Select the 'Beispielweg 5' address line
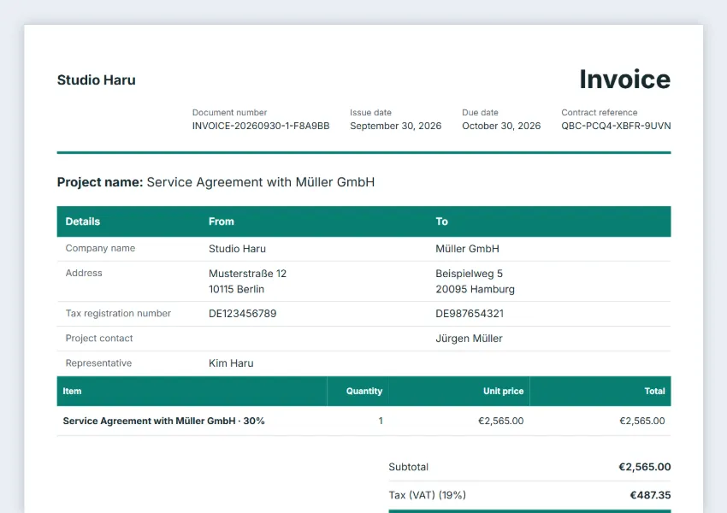This screenshot has height=513, width=727. [469, 274]
